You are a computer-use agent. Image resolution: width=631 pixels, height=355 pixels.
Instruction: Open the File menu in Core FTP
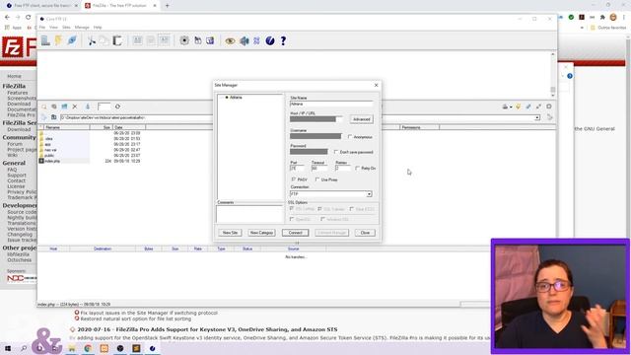click(41, 28)
